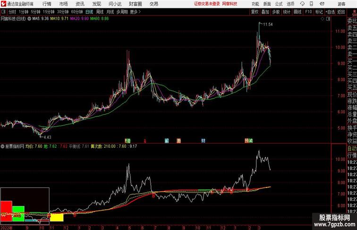Click the 画线 toolbar button
The image size is (357, 230).
[x=297, y=12]
